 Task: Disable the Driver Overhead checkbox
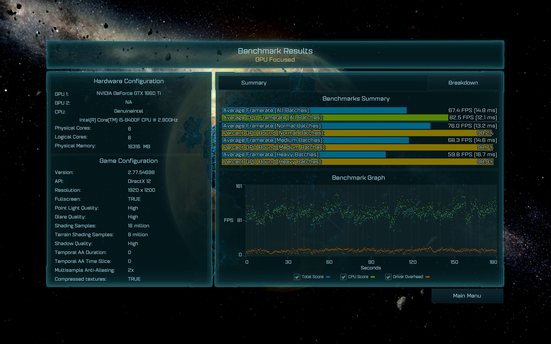[x=388, y=277]
